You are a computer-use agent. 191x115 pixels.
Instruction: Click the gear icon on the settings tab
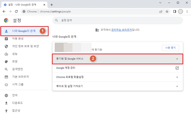pyautogui.click(x=5, y=5)
